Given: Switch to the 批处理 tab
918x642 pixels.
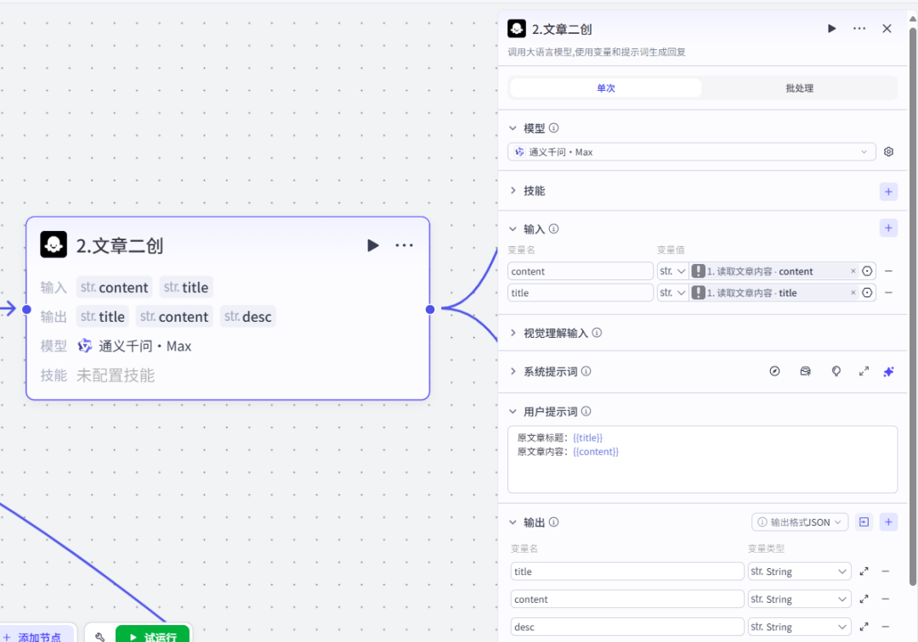Looking at the screenshot, I should [x=799, y=87].
